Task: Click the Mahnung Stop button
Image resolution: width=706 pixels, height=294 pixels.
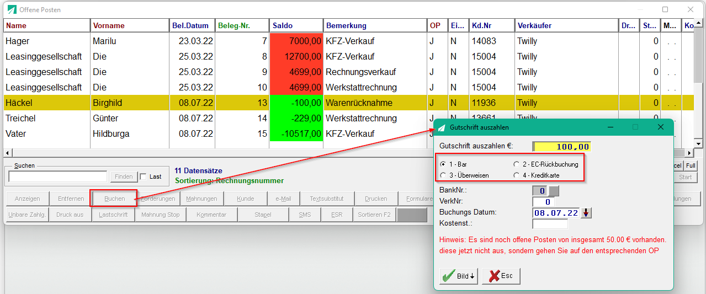Action: [160, 215]
